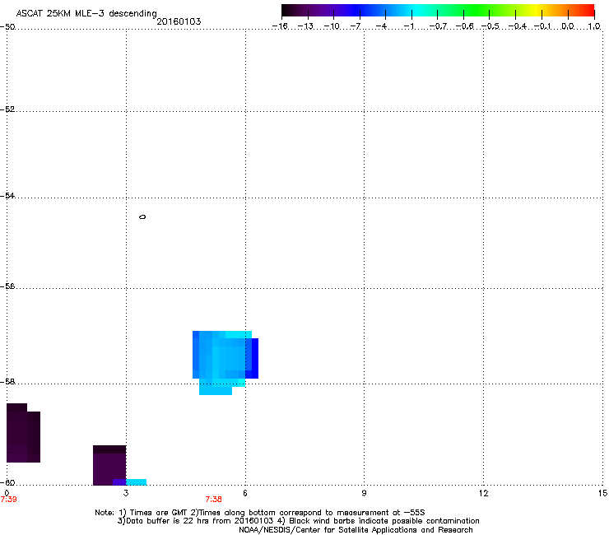Click the -10 colorbar label

(332, 26)
